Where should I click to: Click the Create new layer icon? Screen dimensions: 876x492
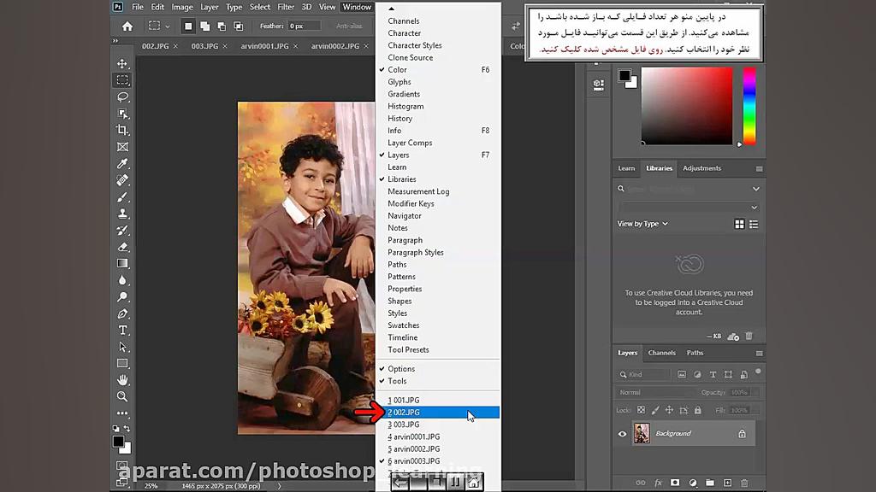coord(726,483)
